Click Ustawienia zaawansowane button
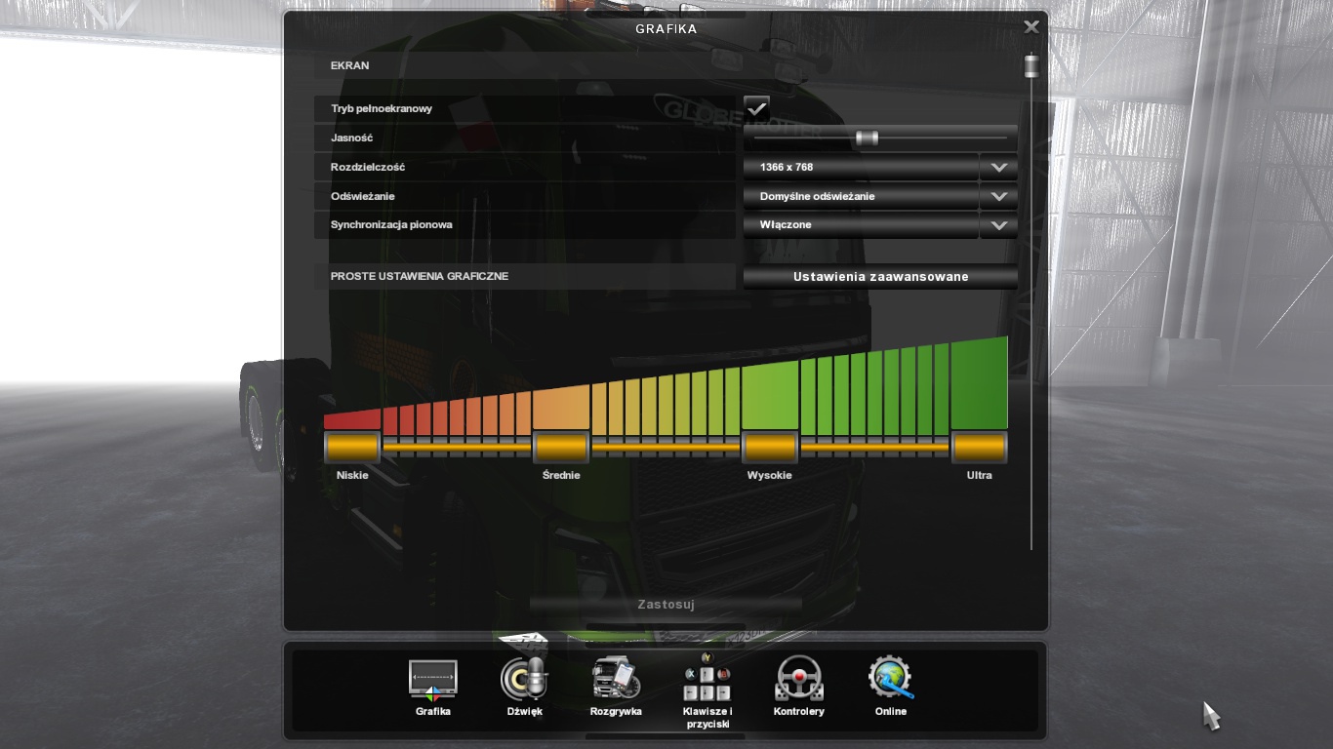 880,277
